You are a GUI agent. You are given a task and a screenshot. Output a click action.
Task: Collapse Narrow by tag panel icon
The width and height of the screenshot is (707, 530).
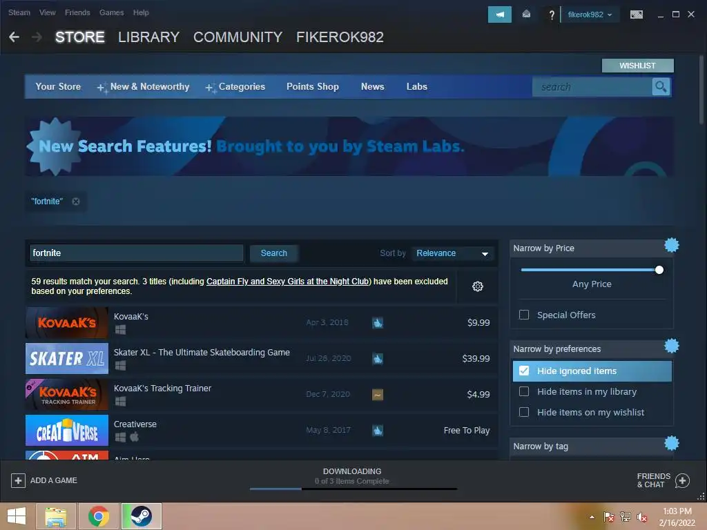pos(671,444)
